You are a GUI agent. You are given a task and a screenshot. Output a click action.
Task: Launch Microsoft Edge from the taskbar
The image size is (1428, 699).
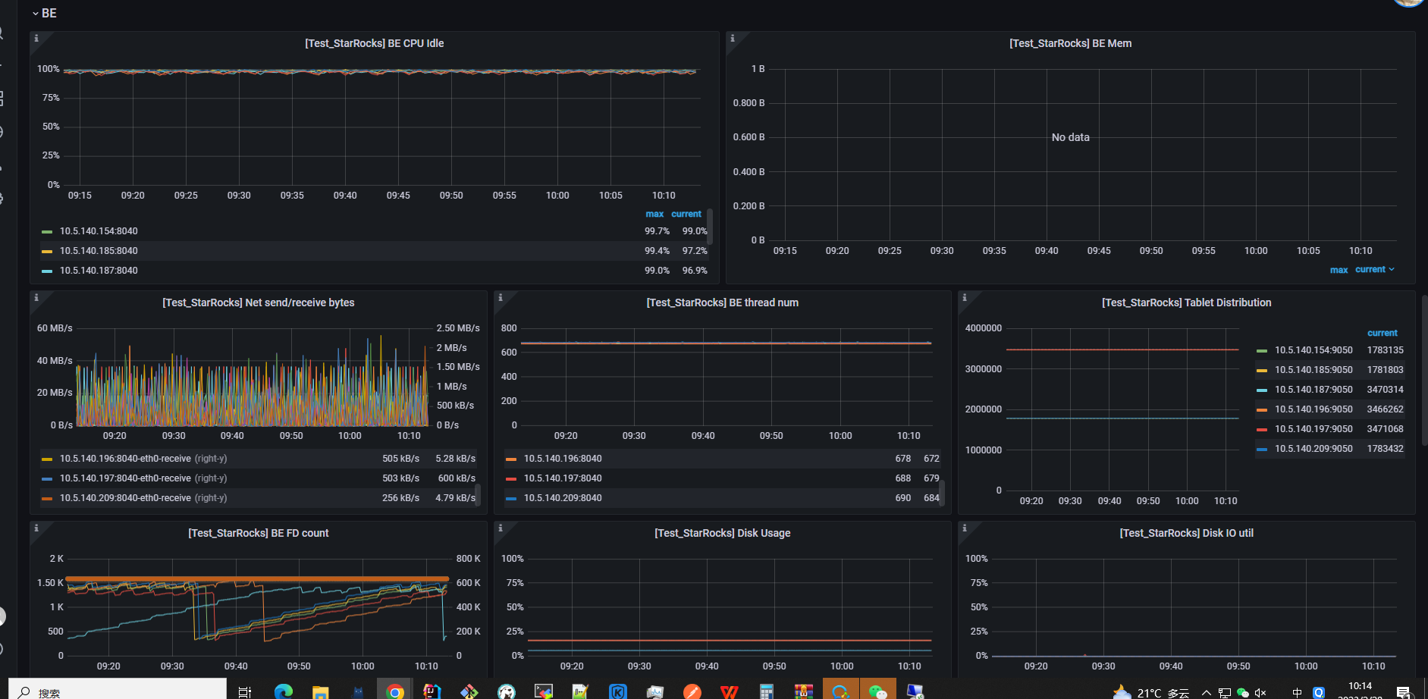[283, 691]
